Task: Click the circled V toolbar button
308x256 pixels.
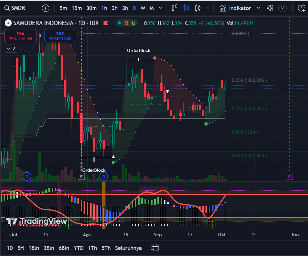Action: click(x=283, y=8)
